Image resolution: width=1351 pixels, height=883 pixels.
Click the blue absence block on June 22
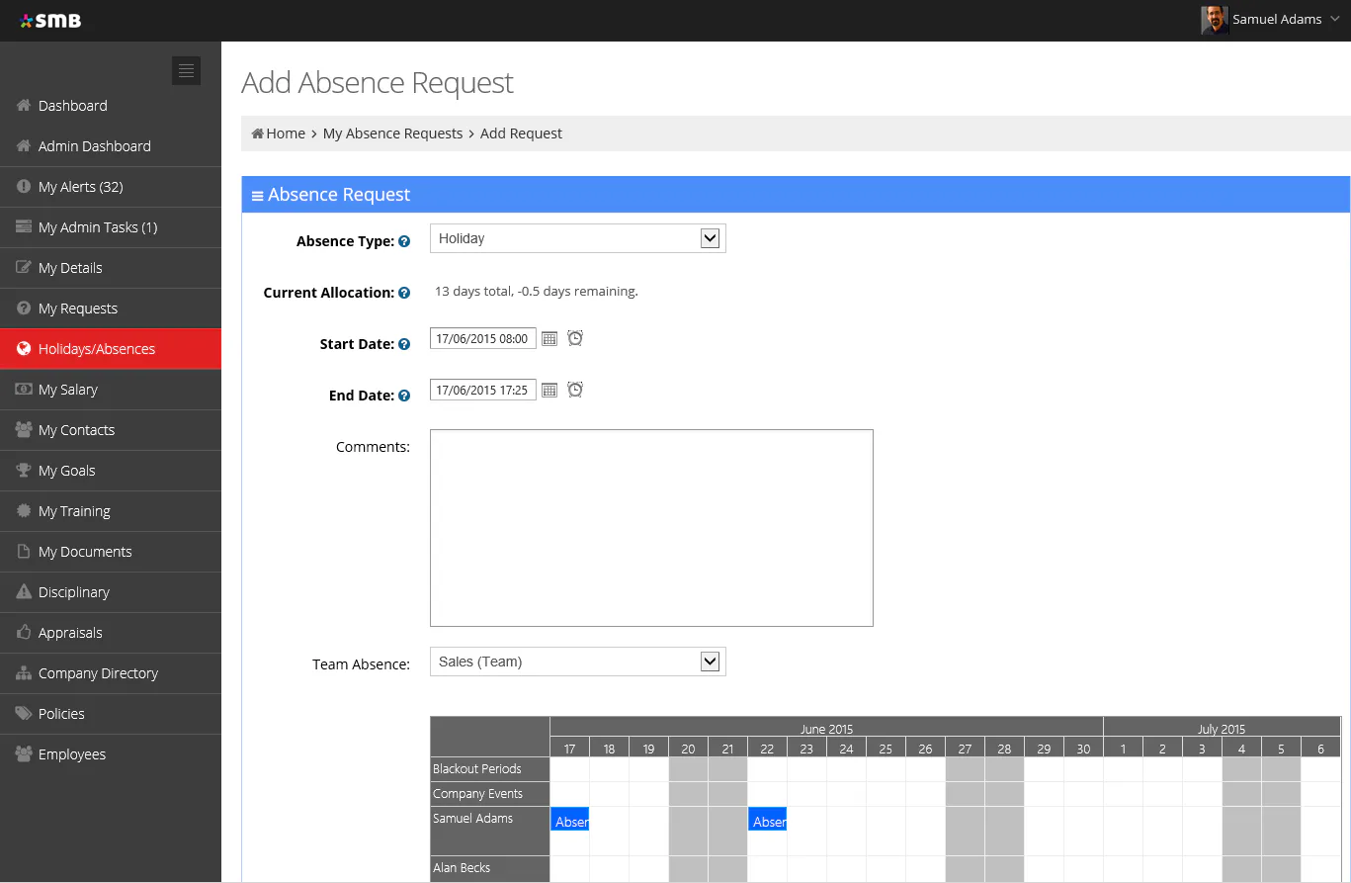click(x=767, y=820)
